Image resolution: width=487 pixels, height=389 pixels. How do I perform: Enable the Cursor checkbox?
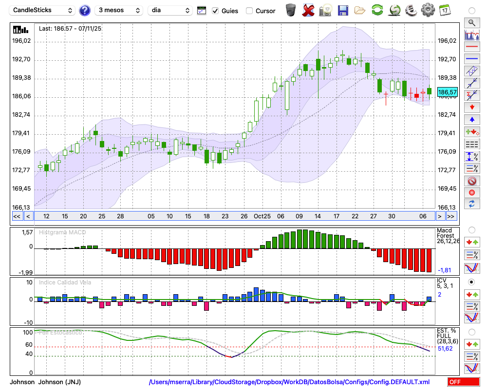coord(249,11)
